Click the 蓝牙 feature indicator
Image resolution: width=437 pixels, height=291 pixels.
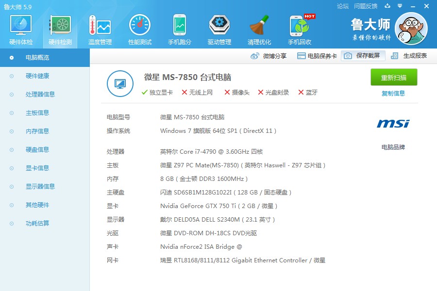coord(308,93)
